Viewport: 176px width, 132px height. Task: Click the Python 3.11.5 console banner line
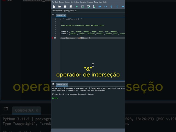(89, 88)
